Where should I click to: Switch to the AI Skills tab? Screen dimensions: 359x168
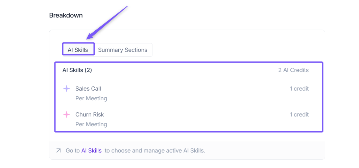tap(78, 50)
